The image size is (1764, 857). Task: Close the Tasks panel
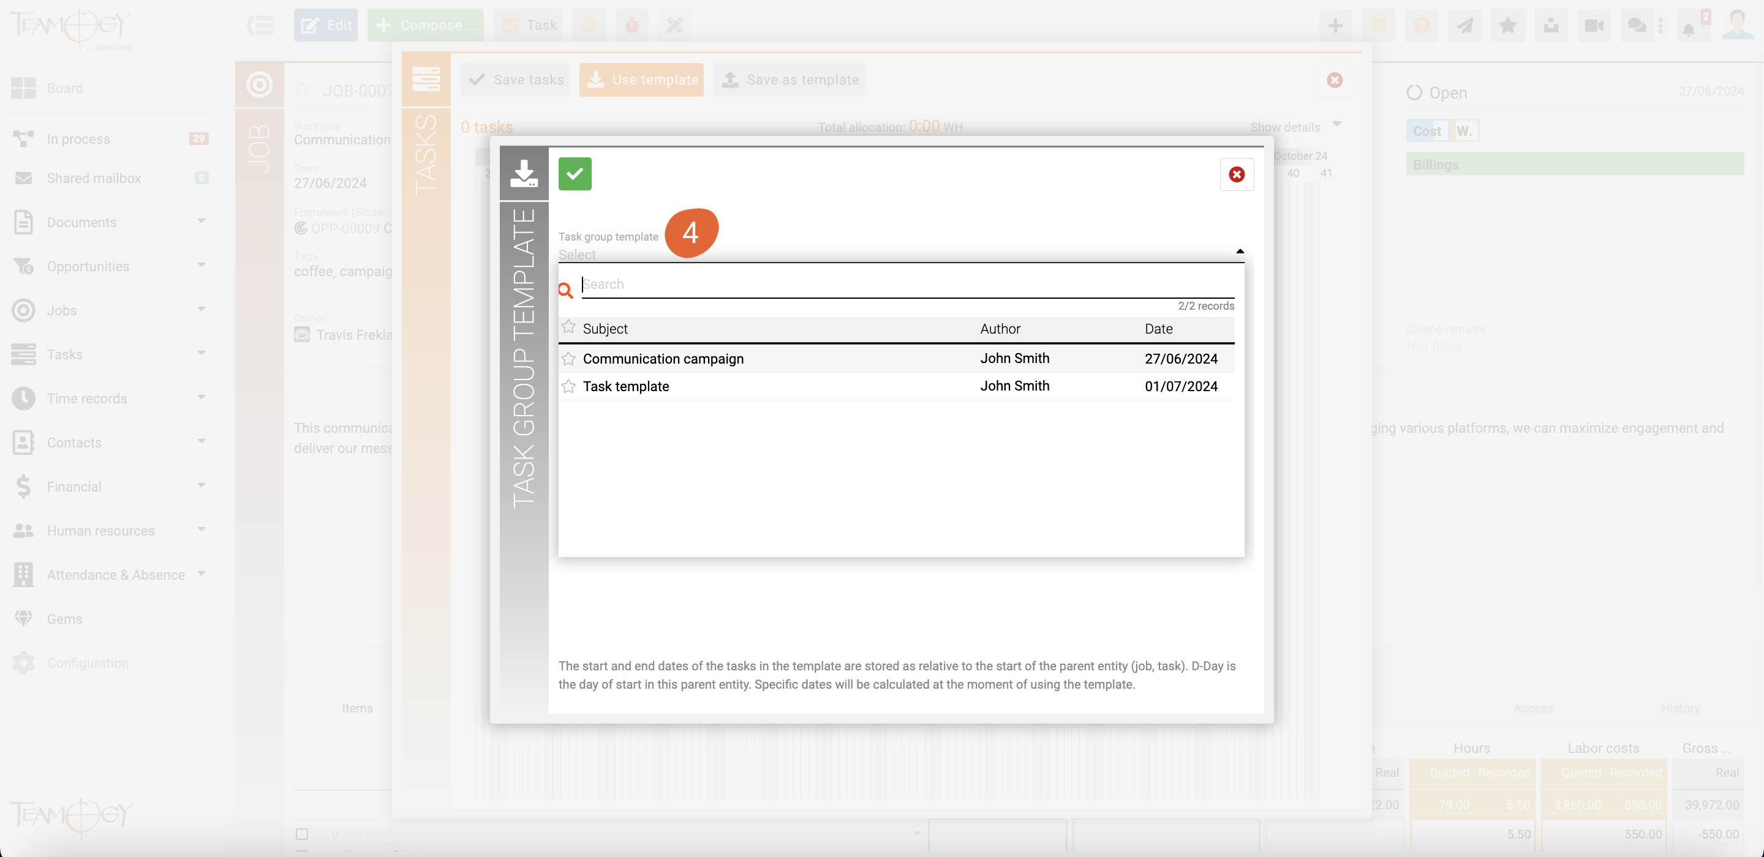click(1335, 80)
